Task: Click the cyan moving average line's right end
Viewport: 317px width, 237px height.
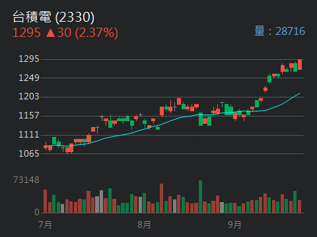Action: click(299, 93)
